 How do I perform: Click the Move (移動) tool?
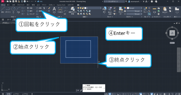pyautogui.click(x=30, y=8)
